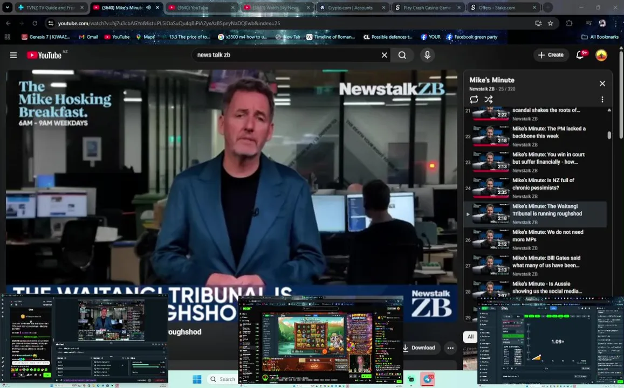Image resolution: width=624 pixels, height=388 pixels.
Task: Select the All filter chip
Action: tap(470, 337)
